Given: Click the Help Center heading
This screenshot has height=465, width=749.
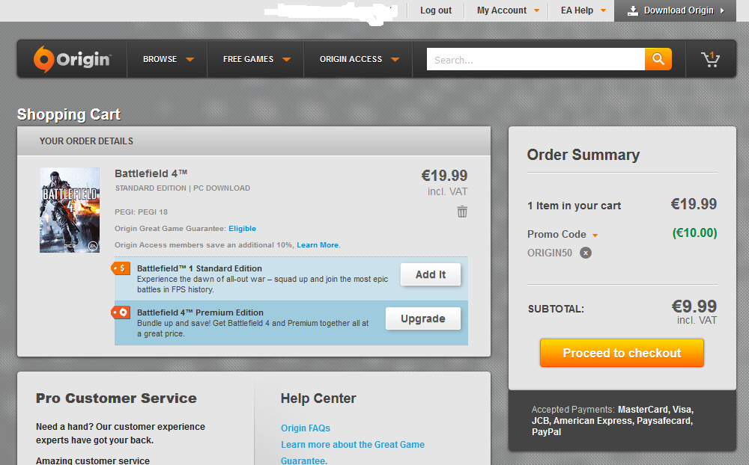Looking at the screenshot, I should tap(318, 398).
